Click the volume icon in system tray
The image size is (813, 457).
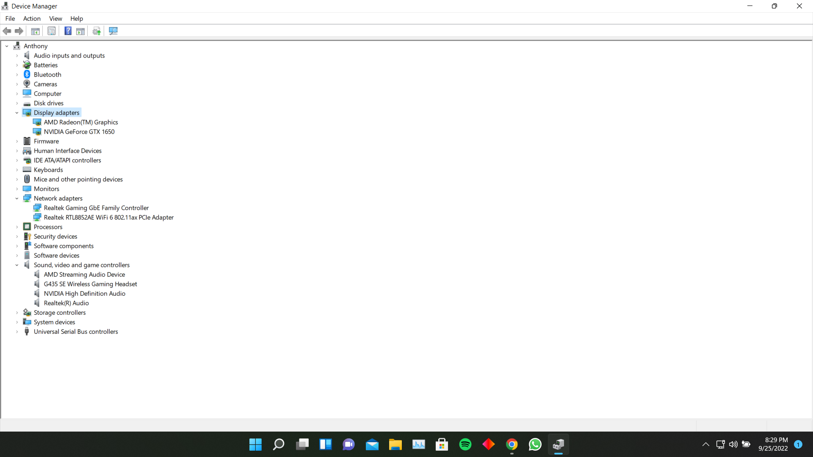733,444
